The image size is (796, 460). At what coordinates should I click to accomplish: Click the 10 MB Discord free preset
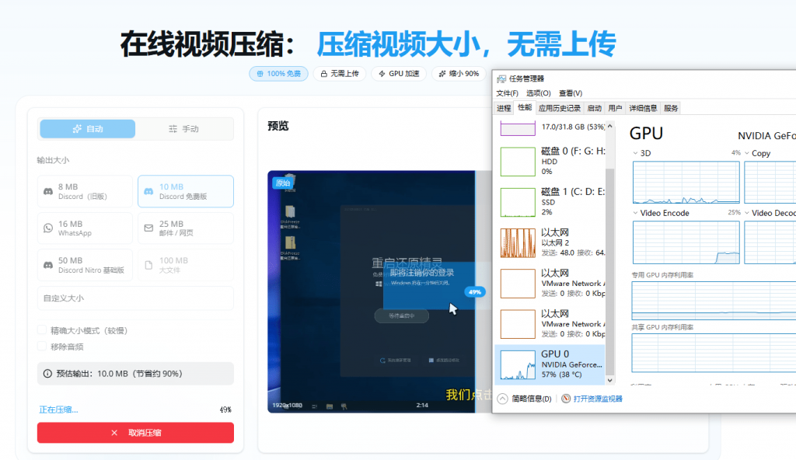(185, 191)
